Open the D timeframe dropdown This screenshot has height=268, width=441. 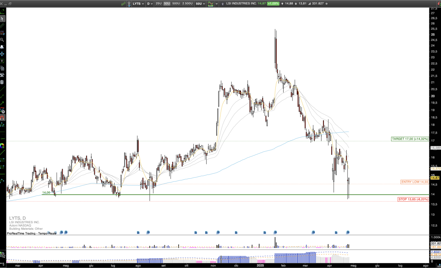pos(150,3)
